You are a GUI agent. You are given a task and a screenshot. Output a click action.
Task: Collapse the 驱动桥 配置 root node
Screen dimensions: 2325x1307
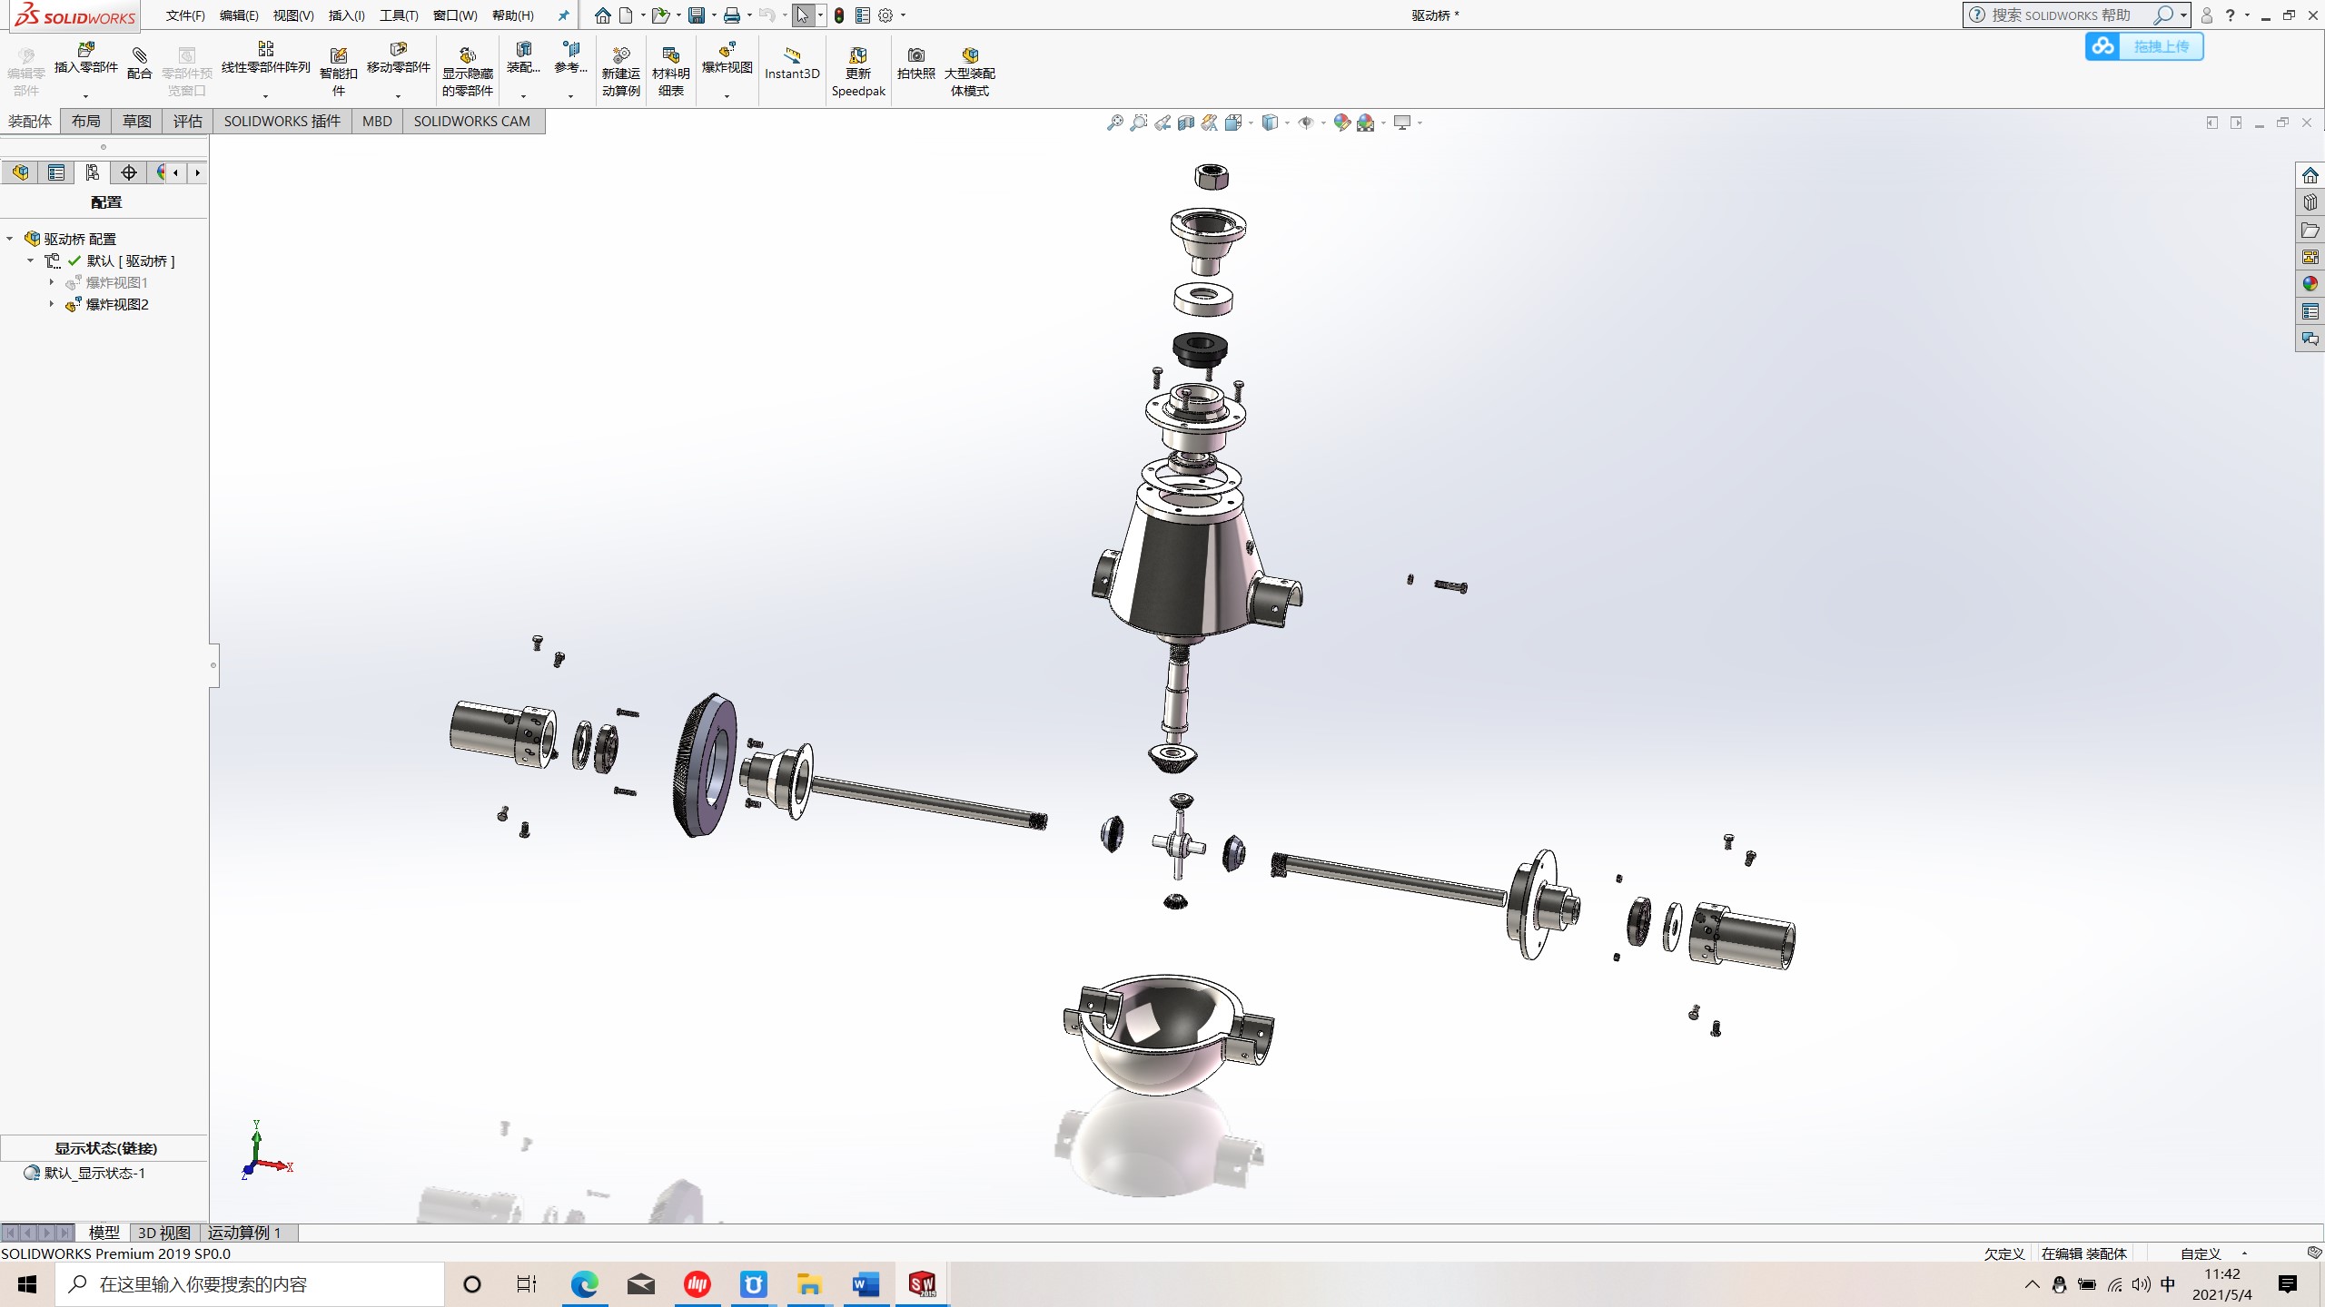point(10,239)
